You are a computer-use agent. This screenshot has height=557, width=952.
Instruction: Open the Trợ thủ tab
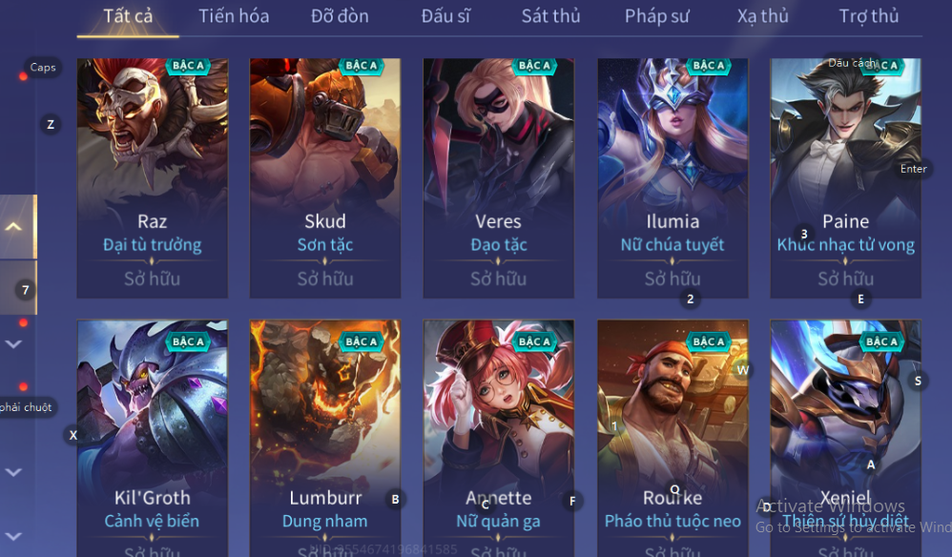(869, 16)
